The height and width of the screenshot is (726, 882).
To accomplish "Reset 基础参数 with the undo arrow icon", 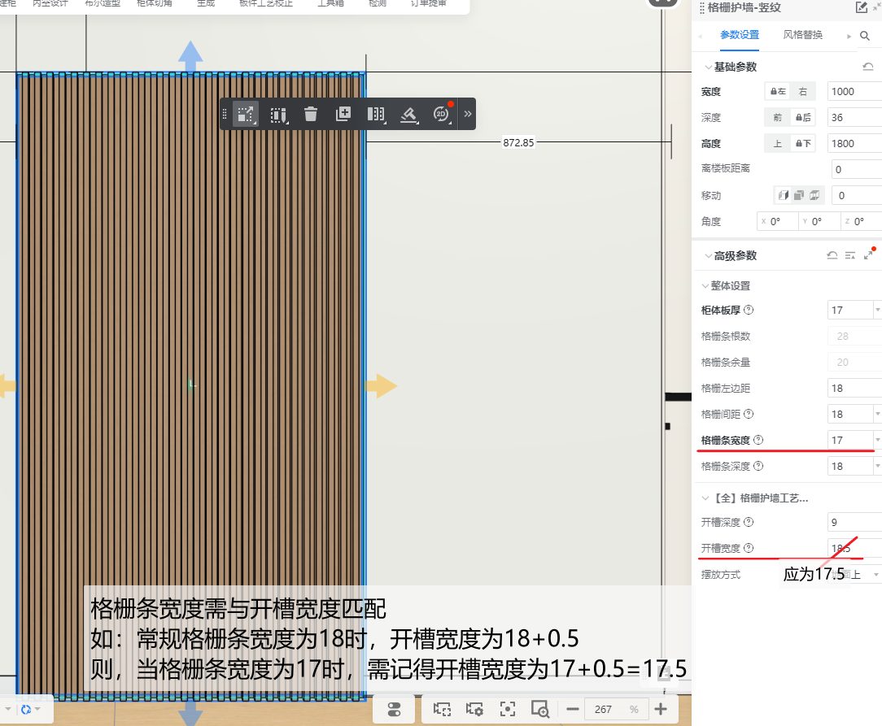I will 868,67.
